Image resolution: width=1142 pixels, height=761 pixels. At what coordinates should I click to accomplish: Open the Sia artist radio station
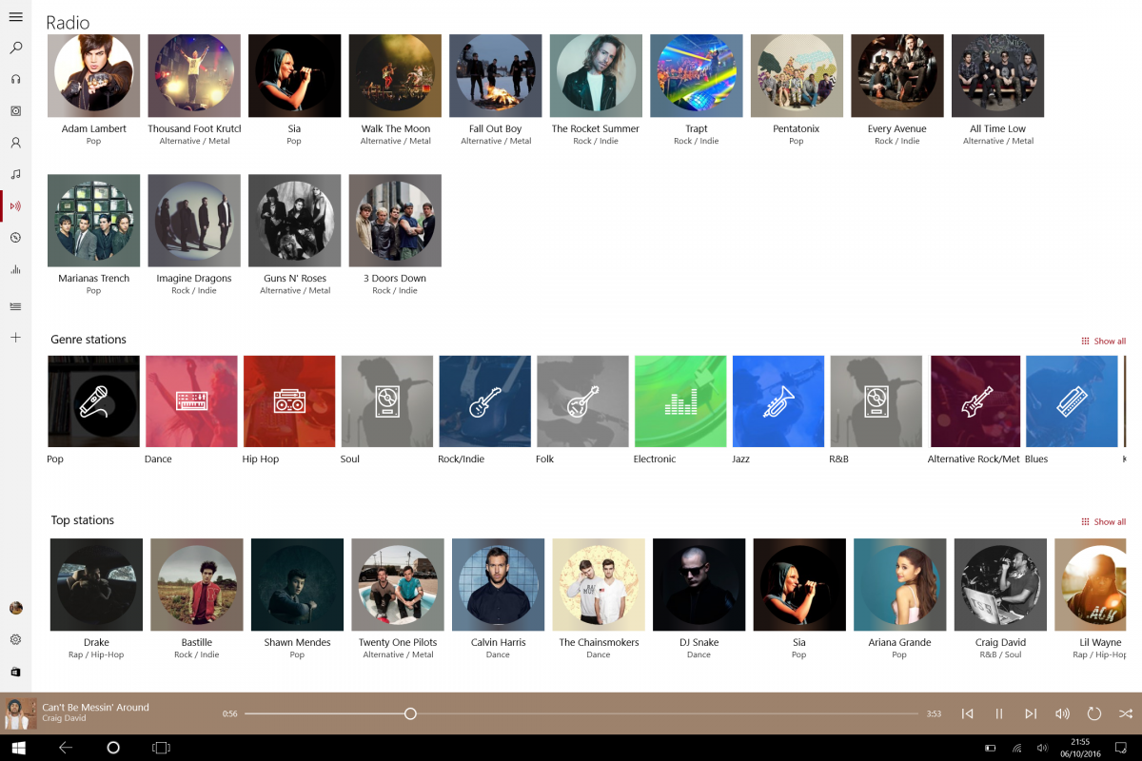[x=294, y=75]
